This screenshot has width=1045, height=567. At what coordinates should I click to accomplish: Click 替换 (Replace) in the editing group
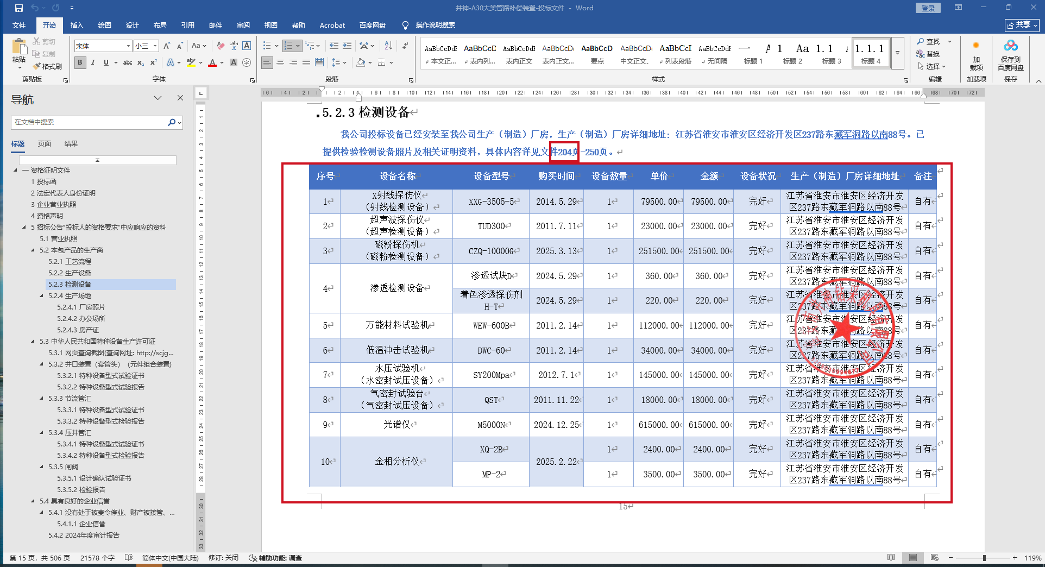929,54
